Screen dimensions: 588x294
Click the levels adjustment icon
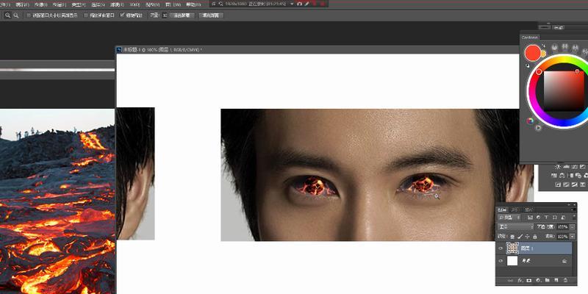[x=566, y=167]
